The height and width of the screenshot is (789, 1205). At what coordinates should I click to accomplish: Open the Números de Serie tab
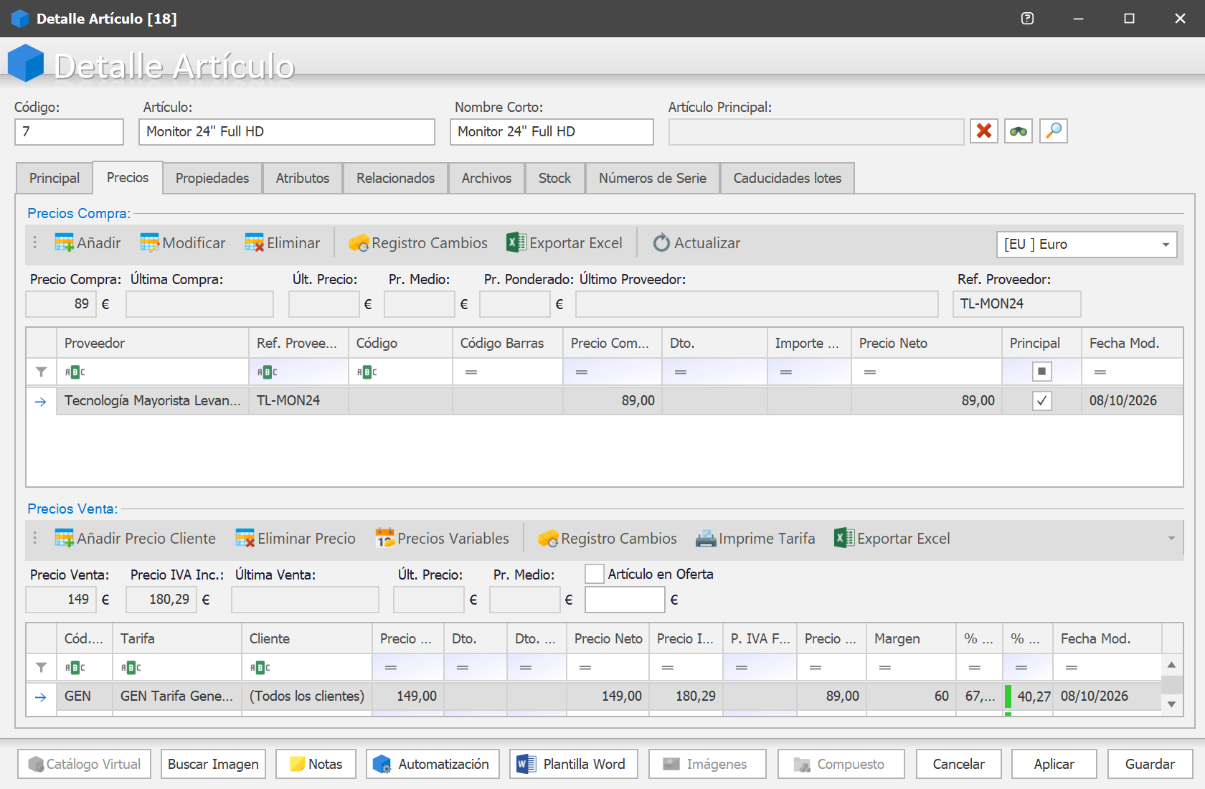pos(653,178)
